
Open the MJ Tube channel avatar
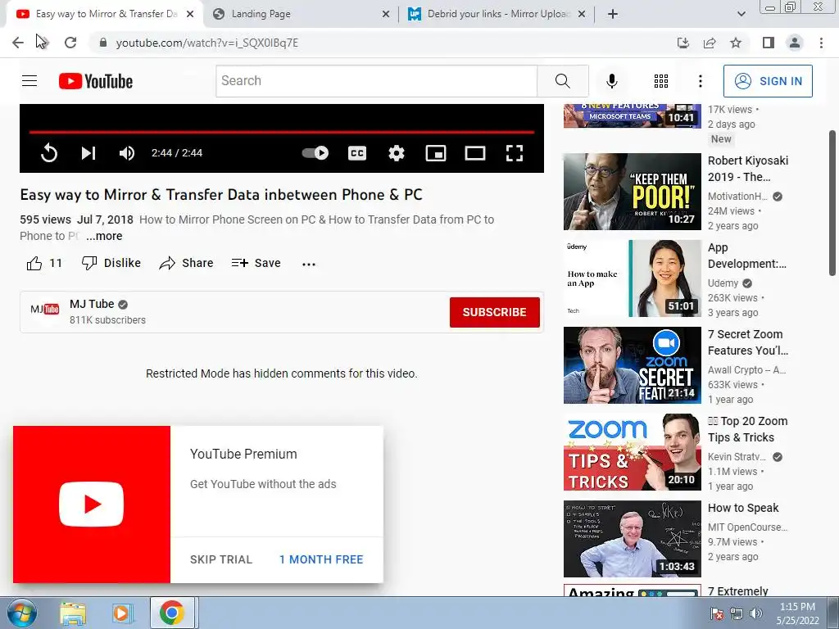pos(45,309)
